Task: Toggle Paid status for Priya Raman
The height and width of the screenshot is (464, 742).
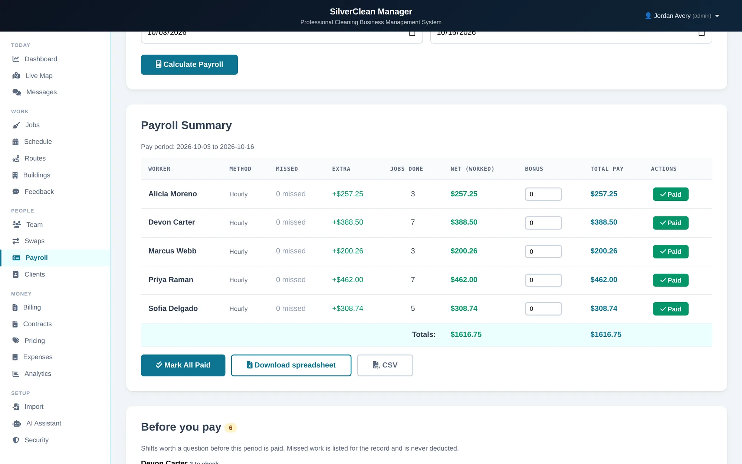Action: [670, 280]
